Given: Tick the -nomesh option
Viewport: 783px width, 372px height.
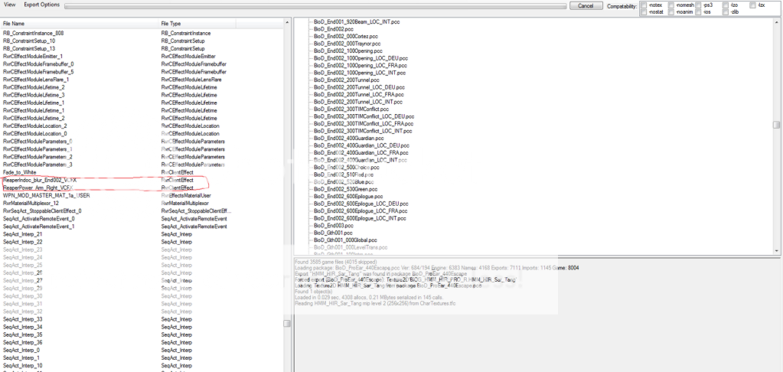Looking at the screenshot, I should point(671,5).
